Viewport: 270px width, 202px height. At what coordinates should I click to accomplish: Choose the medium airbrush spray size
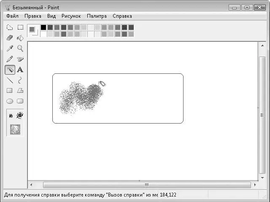pyautogui.click(x=20, y=116)
